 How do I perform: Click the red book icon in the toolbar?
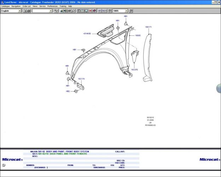[x=94, y=11]
